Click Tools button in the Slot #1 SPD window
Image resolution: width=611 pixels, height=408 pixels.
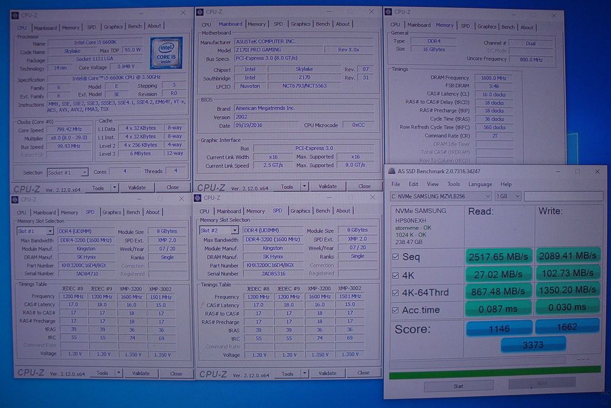[103, 373]
